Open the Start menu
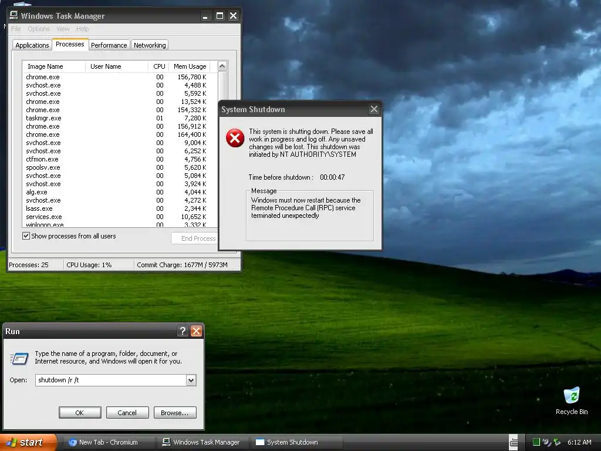This screenshot has height=451, width=601. (28, 442)
